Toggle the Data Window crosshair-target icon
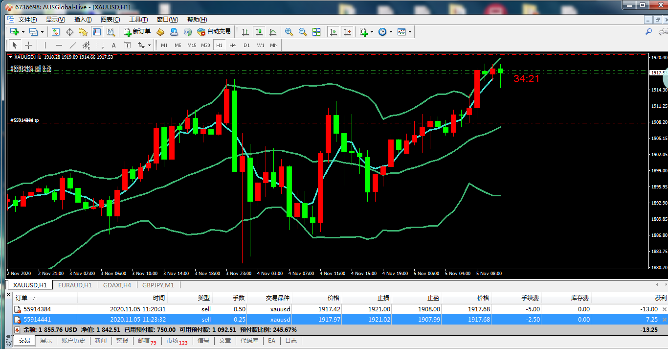Screen dimensions: 668x349 click(x=69, y=32)
